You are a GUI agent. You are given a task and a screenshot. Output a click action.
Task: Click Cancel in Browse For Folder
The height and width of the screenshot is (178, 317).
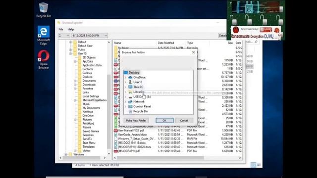(184, 121)
